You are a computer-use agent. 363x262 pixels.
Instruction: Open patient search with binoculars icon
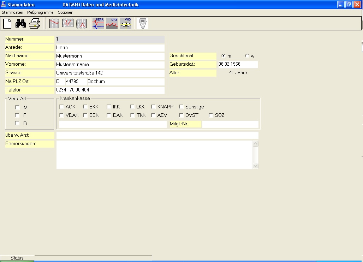click(20, 23)
